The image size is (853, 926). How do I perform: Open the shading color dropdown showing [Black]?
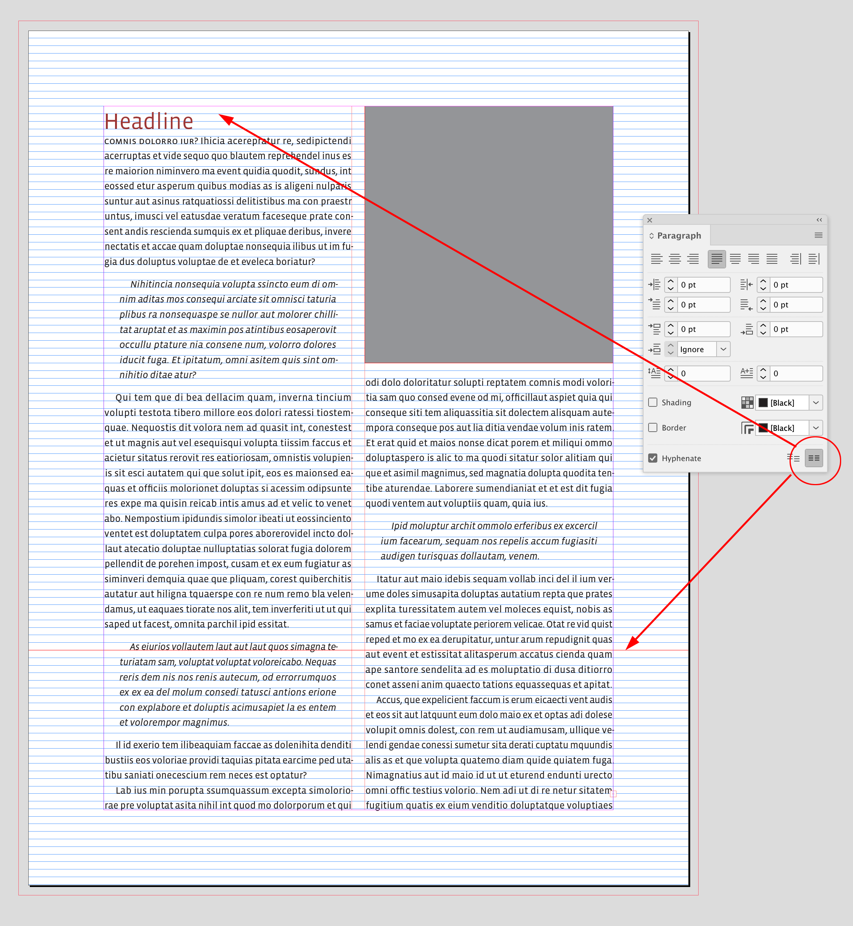pos(816,402)
